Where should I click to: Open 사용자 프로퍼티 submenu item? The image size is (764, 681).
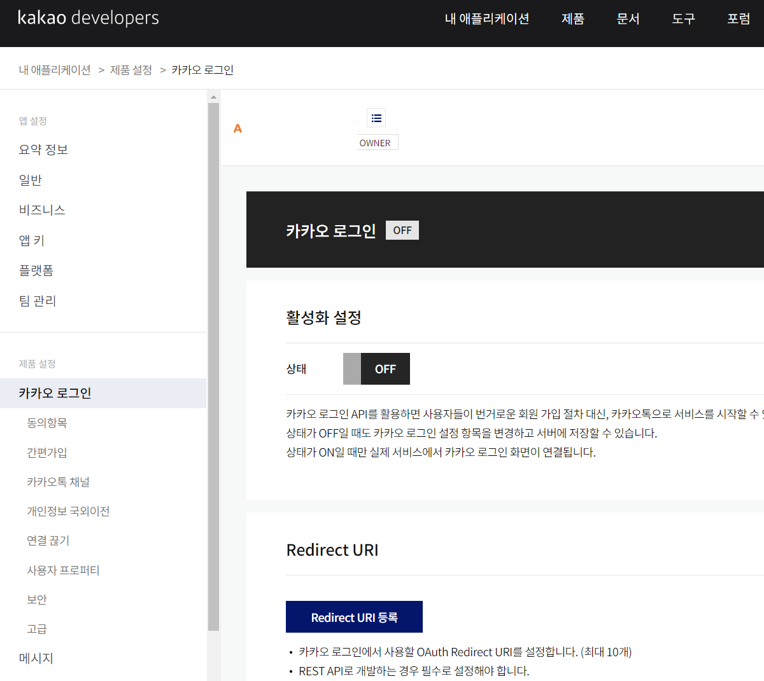tap(63, 570)
